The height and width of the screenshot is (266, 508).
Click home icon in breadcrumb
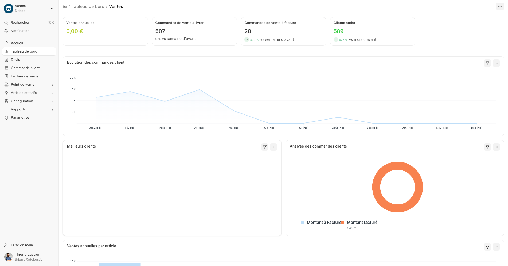tap(65, 6)
